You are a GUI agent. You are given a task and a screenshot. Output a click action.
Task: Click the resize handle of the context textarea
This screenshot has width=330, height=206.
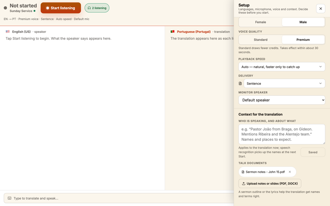[x=324, y=143]
